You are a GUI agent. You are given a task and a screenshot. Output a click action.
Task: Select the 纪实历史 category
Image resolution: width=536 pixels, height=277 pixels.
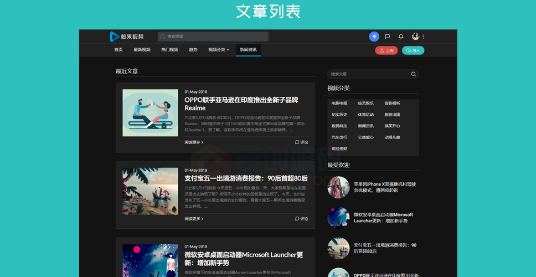(339, 115)
